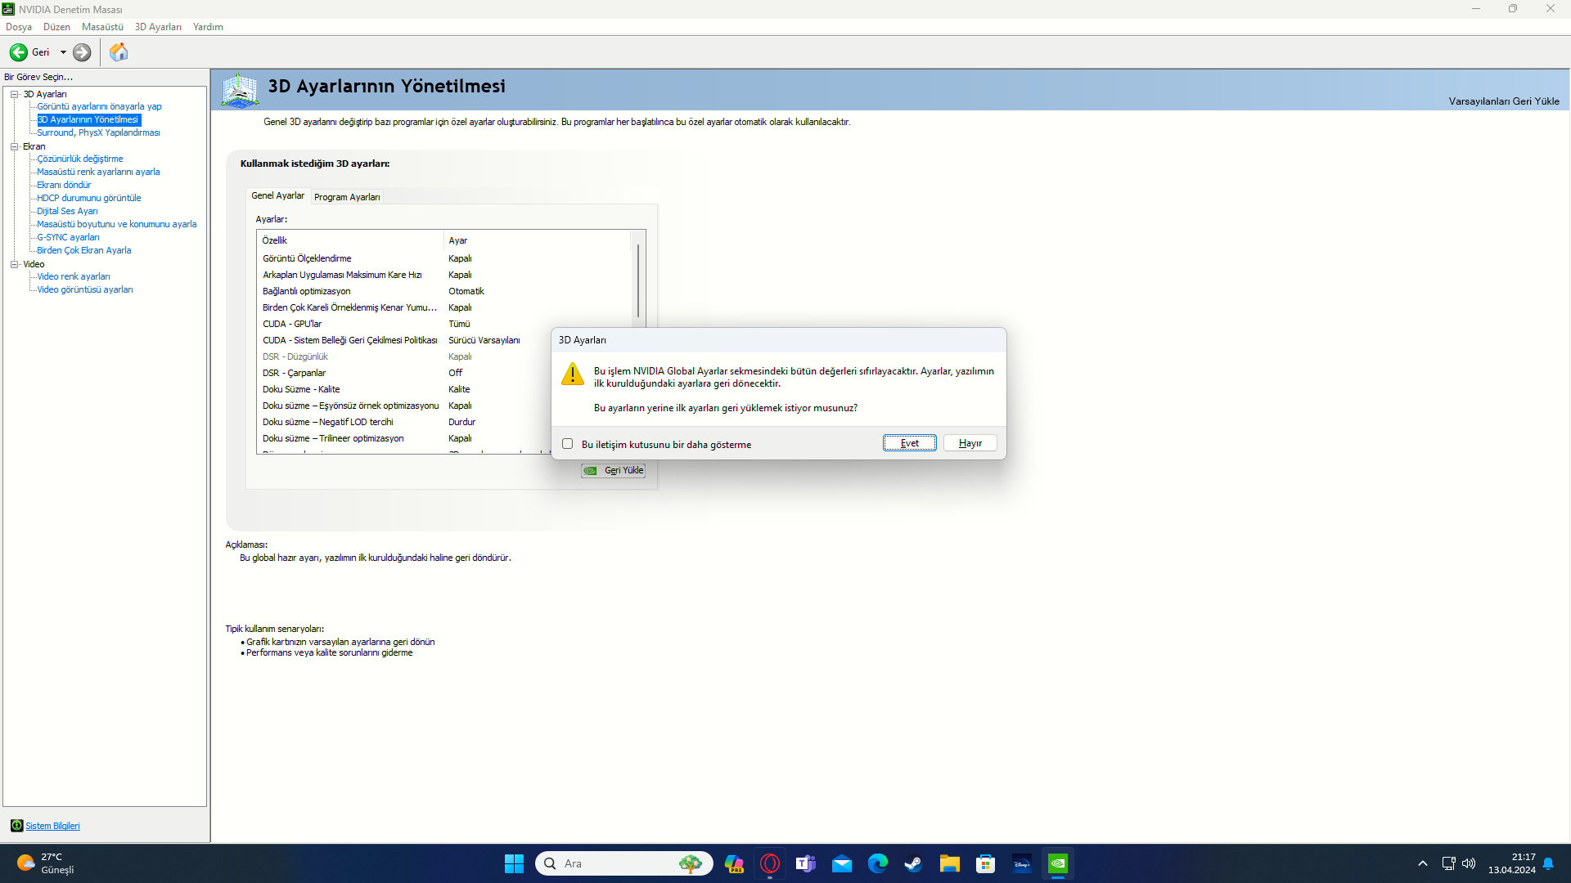This screenshot has width=1571, height=883.
Task: Open Steam from the taskbar
Action: click(913, 863)
